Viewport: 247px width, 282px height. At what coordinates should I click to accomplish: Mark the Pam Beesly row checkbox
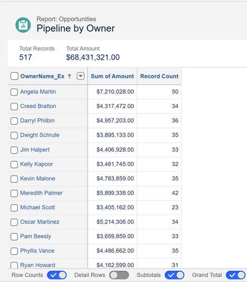[x=14, y=237]
